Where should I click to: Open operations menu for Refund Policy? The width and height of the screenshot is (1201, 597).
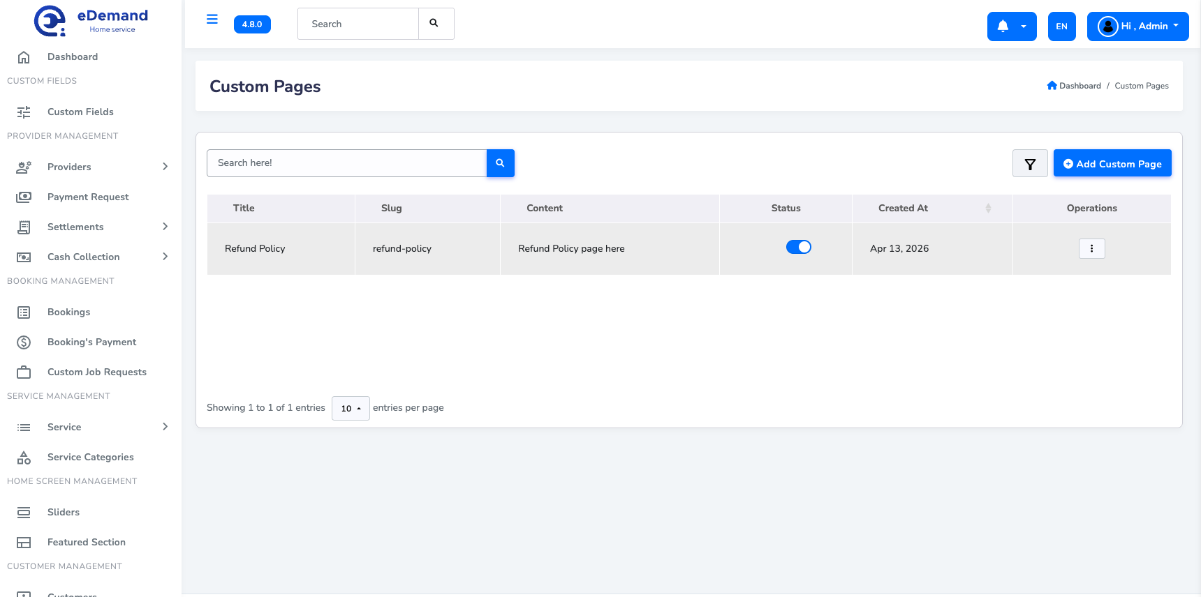coord(1091,248)
